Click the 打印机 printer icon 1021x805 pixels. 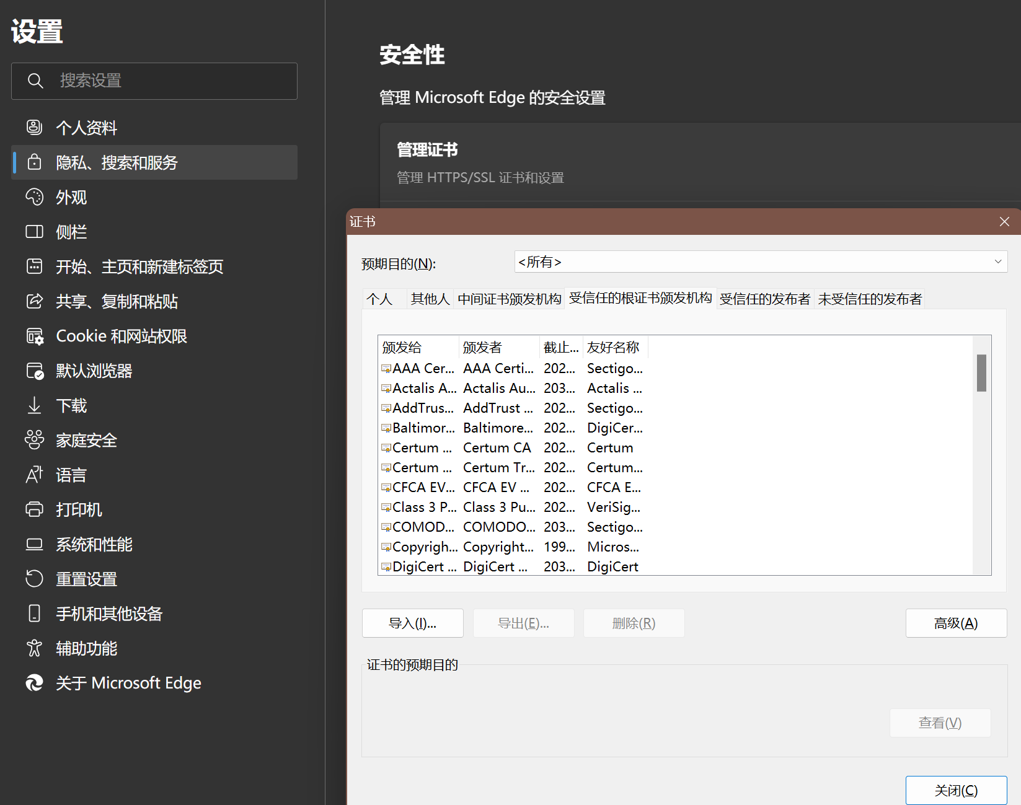click(x=34, y=509)
